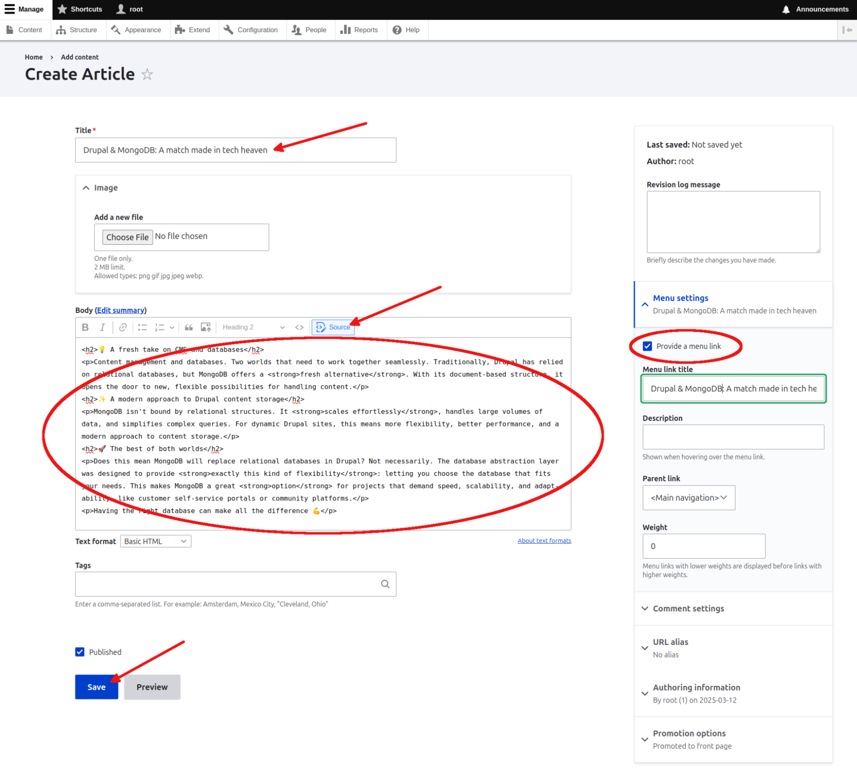Click the Italic formatting icon

coord(102,327)
